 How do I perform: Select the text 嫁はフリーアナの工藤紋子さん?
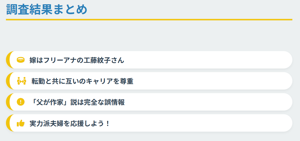tap(77, 60)
